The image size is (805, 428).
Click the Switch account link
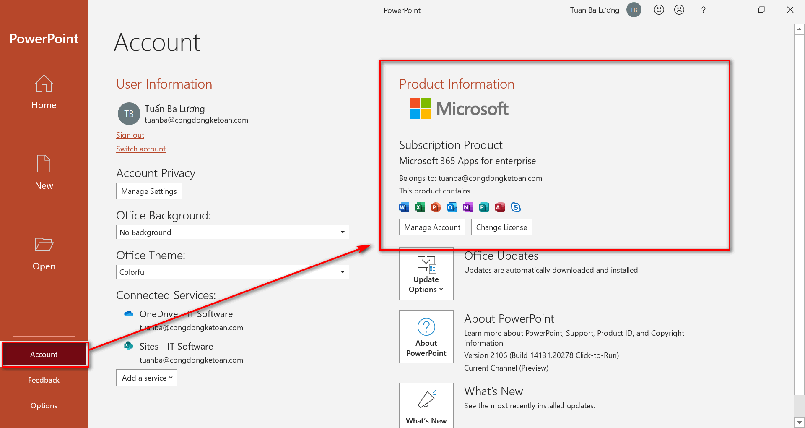[141, 149]
